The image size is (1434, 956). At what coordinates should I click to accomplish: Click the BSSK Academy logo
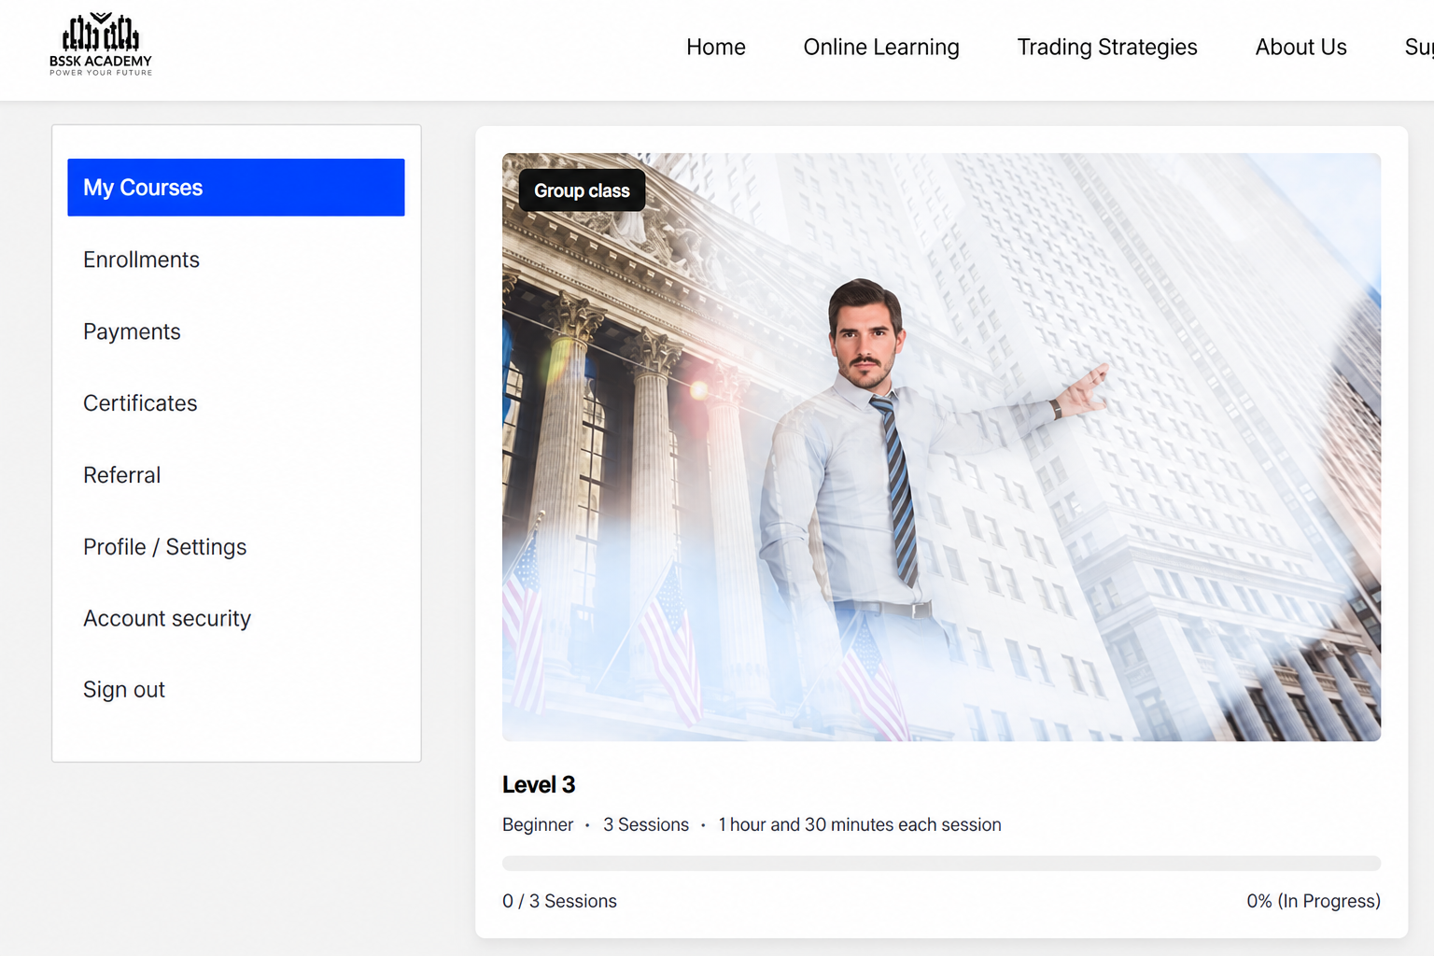[101, 44]
